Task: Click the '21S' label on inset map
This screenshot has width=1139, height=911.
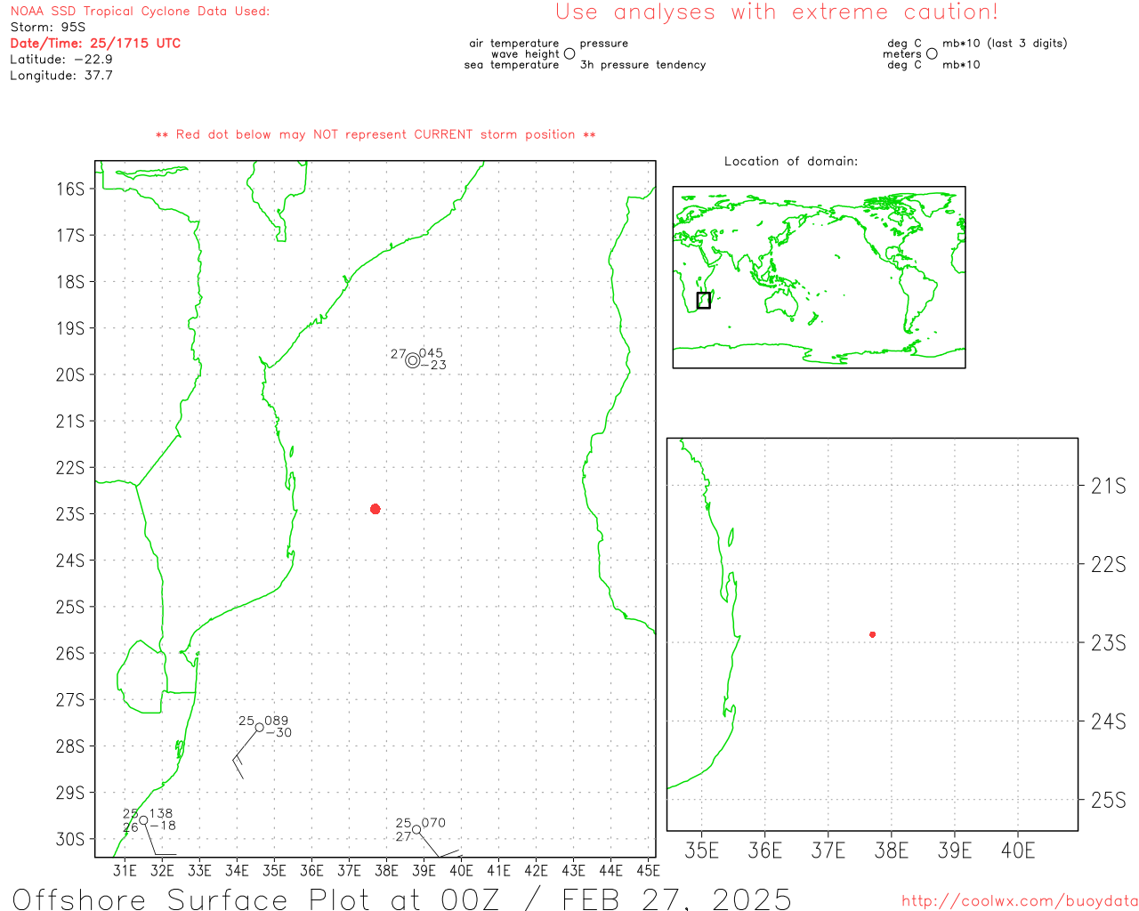Action: point(1108,486)
